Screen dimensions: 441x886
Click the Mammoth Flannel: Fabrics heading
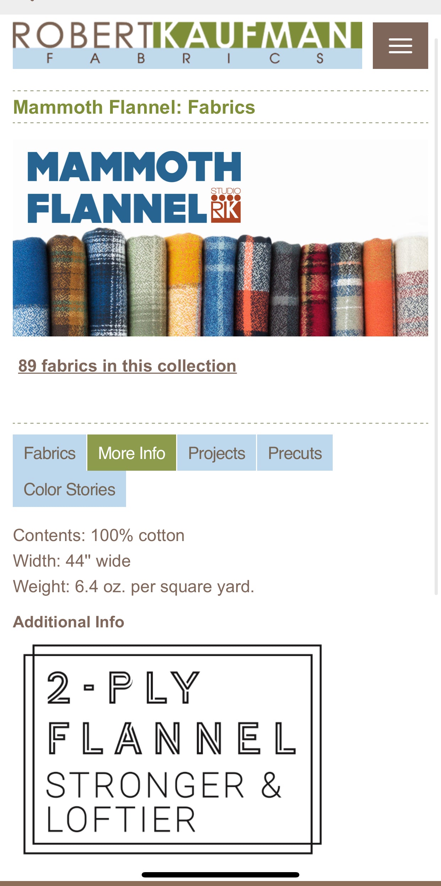click(x=134, y=107)
